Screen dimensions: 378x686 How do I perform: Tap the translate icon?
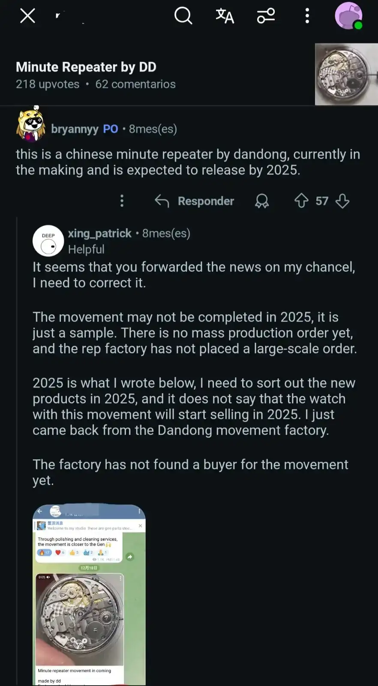[x=225, y=16]
